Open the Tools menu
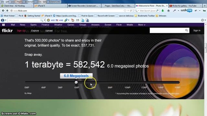Viewport: 207px width, 116px height. (39, 2)
